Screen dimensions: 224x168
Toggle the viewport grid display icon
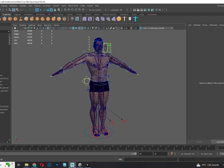[48, 28]
